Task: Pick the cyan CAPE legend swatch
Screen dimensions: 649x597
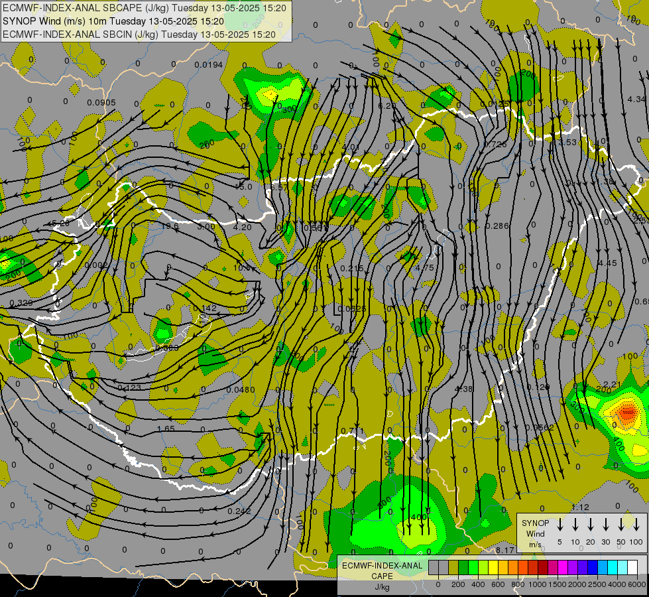Action: pyautogui.click(x=612, y=568)
